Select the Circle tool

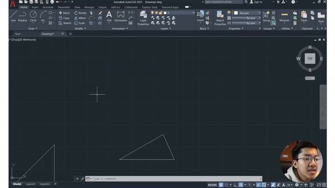tap(33, 16)
